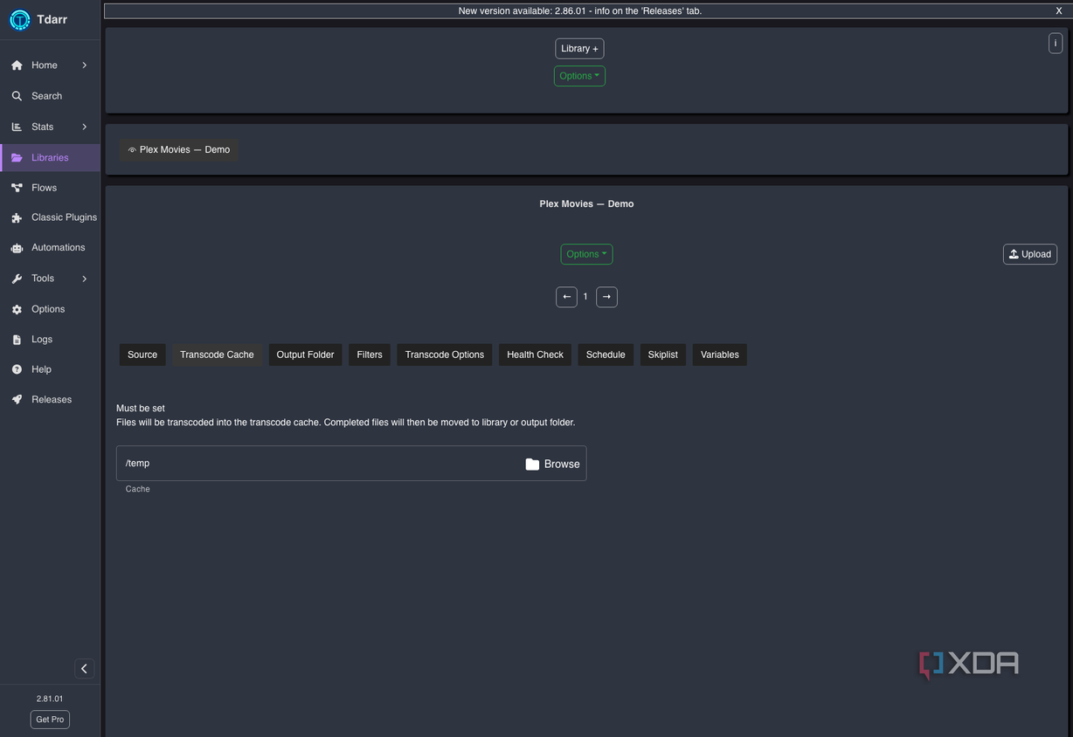Viewport: 1073px width, 737px height.
Task: Open Stats via the bar chart icon
Action: (x=17, y=127)
